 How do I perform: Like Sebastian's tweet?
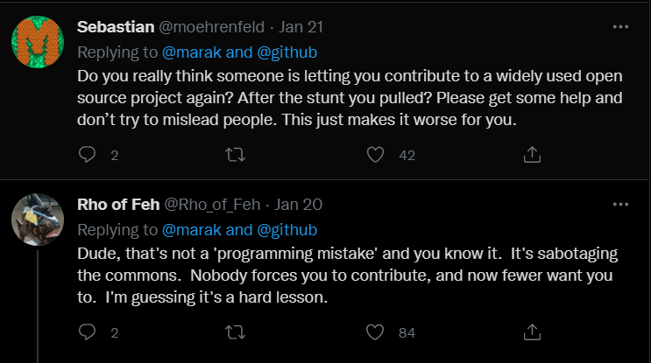coord(376,154)
